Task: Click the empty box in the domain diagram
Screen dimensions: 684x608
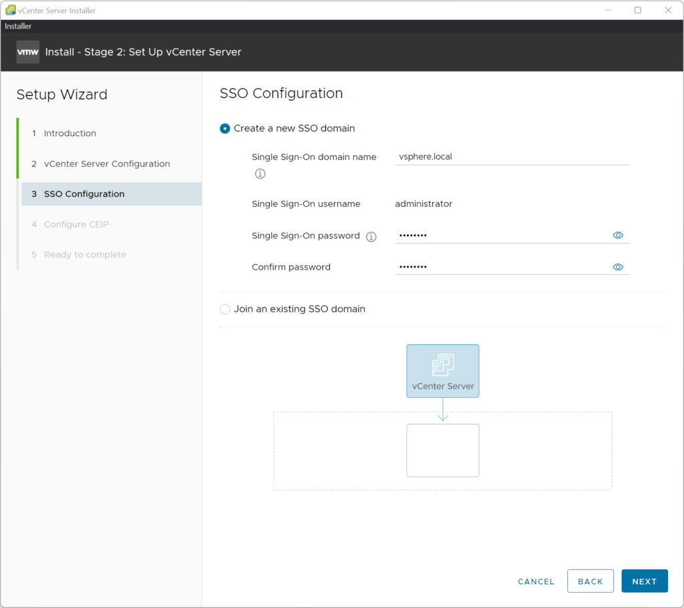Action: point(443,450)
